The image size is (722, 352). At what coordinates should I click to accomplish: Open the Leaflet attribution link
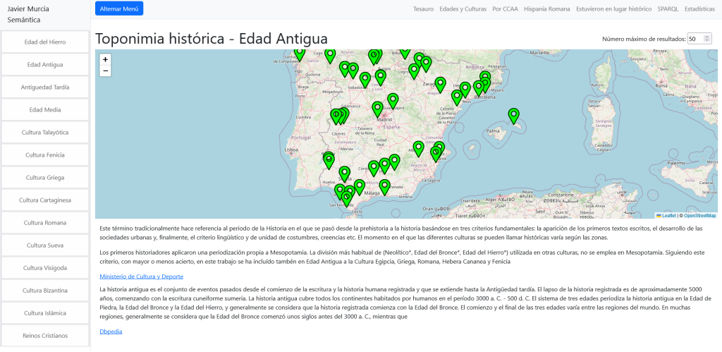pos(668,215)
